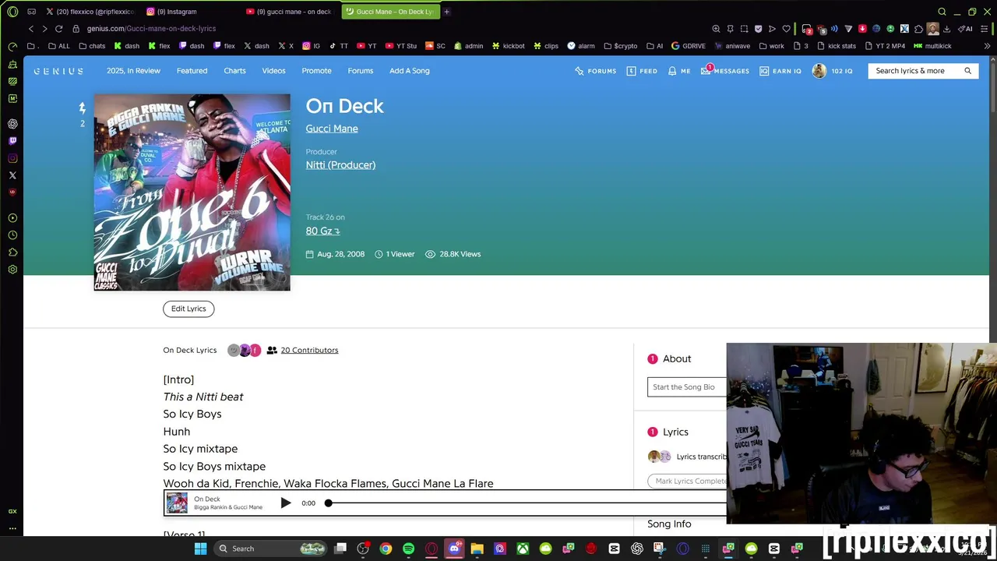
Task: Click the magnifier icon in Genius search box
Action: tap(967, 71)
